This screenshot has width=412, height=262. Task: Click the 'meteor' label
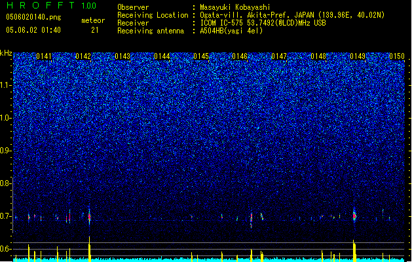[x=93, y=20]
